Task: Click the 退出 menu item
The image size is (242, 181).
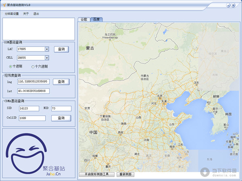Action: 36,13
